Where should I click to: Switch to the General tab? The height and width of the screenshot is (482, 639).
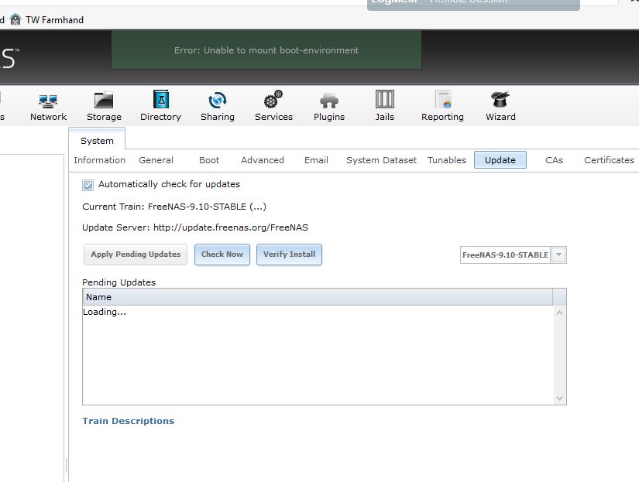(156, 160)
